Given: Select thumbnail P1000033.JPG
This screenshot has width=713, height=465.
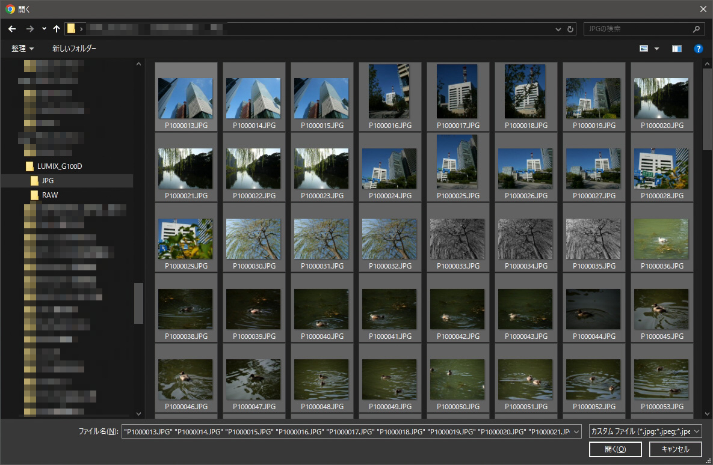Looking at the screenshot, I should (x=458, y=237).
